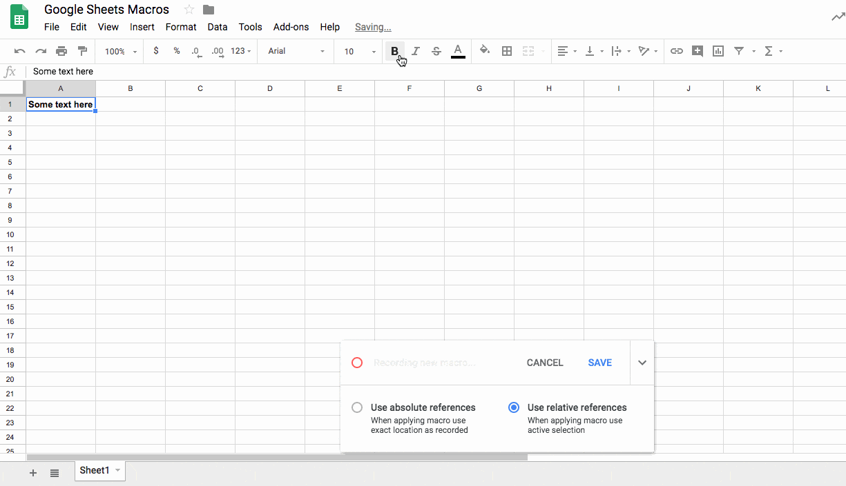The height and width of the screenshot is (486, 846).
Task: Open the horizontal align dropdown
Action: (567, 51)
